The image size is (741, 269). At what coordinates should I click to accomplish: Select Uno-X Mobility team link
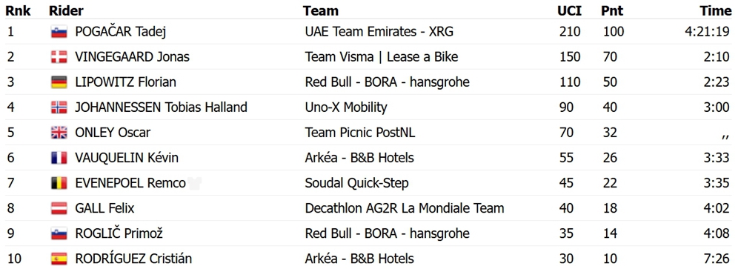(x=346, y=107)
